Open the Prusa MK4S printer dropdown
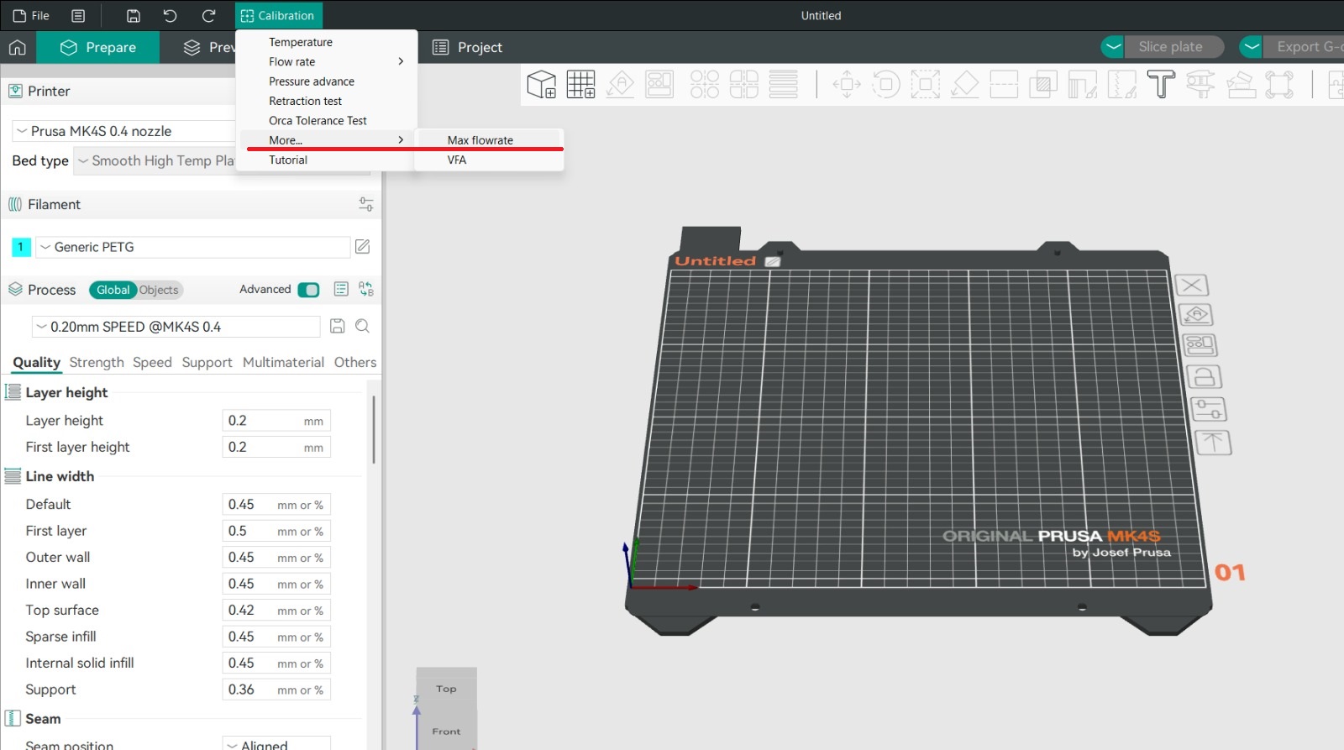This screenshot has height=750, width=1344. pyautogui.click(x=126, y=131)
